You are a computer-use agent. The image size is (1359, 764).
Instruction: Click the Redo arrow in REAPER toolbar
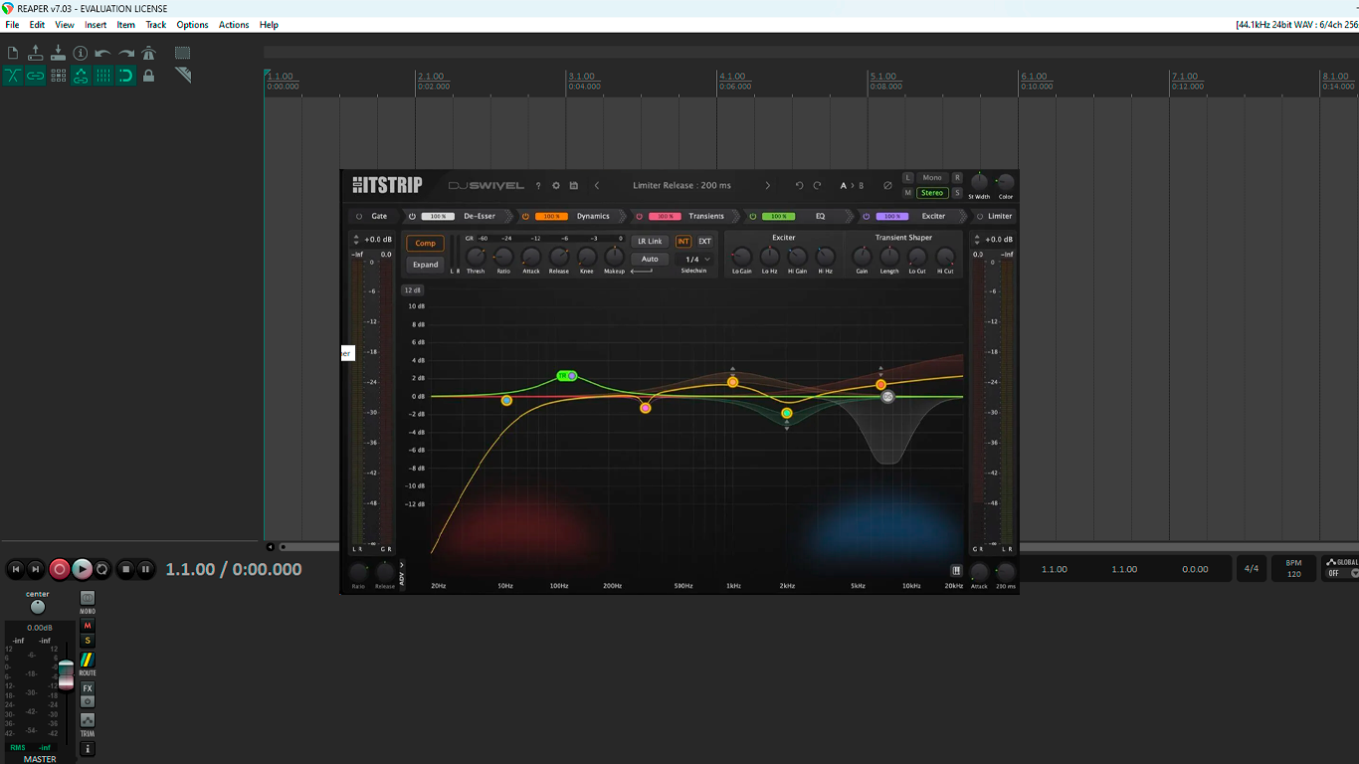pyautogui.click(x=126, y=53)
